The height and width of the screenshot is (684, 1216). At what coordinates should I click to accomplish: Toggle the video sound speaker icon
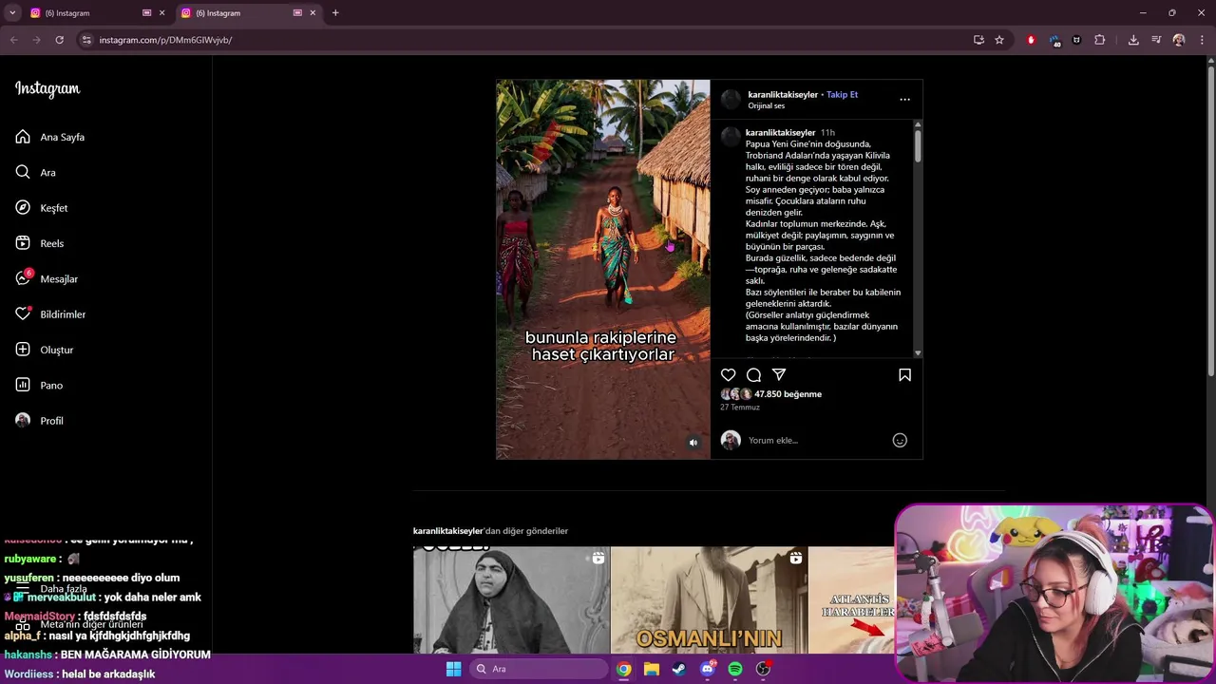click(x=693, y=443)
